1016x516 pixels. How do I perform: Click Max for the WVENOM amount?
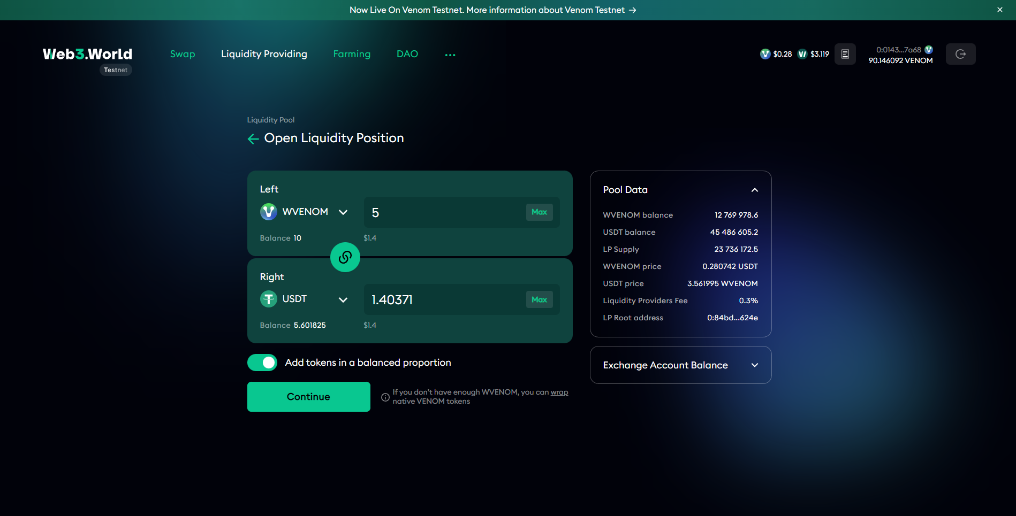click(x=539, y=212)
